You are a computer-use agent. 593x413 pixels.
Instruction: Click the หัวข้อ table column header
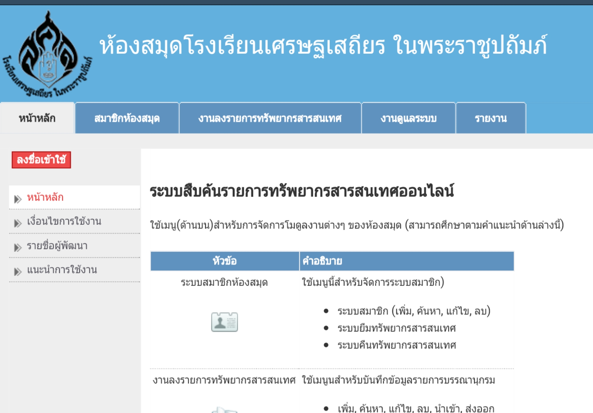coord(225,261)
